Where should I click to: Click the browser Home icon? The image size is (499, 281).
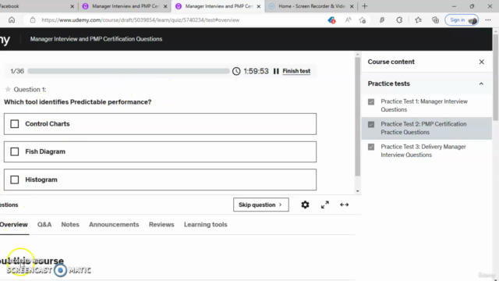12,20
